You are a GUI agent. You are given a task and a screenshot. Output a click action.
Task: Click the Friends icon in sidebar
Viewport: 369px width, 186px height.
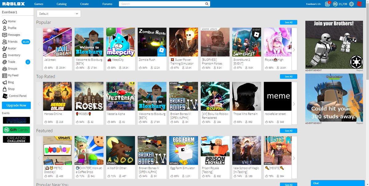[5, 42]
